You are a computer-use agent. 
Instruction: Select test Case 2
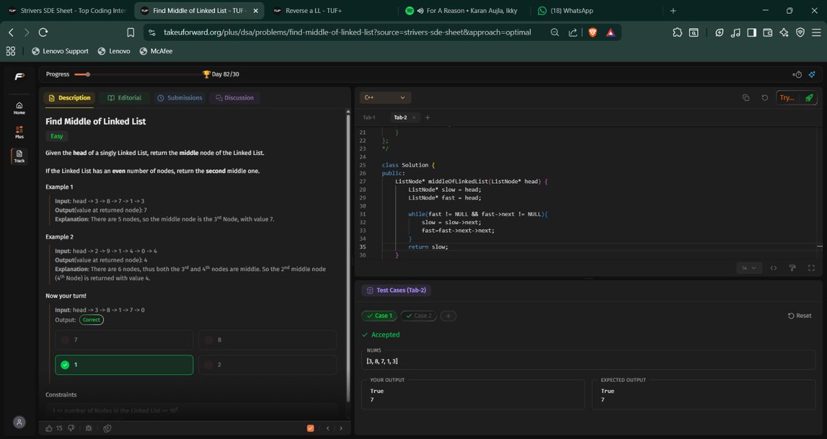click(x=418, y=316)
